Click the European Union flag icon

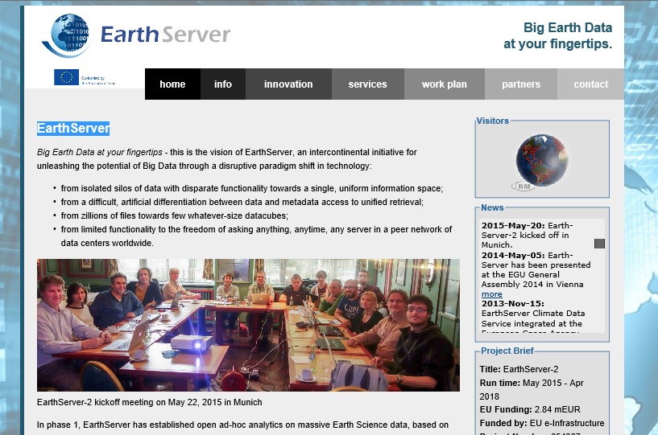66,77
